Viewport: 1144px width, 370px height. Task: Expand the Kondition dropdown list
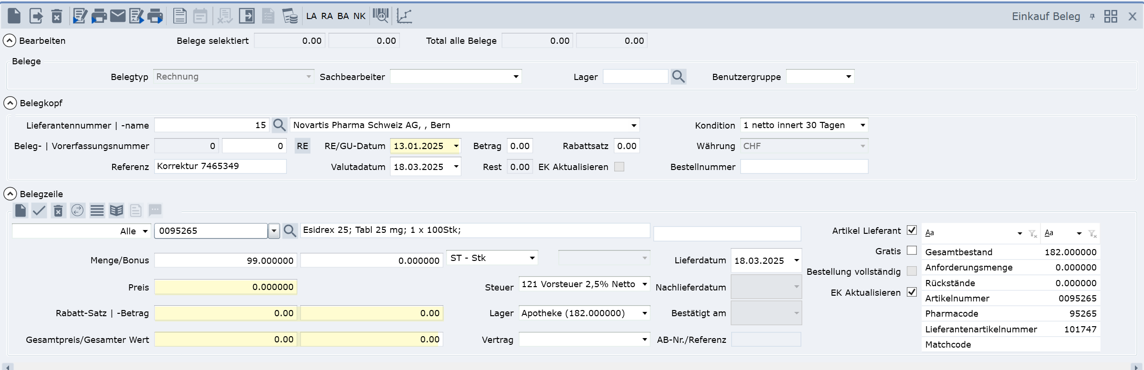tap(862, 125)
